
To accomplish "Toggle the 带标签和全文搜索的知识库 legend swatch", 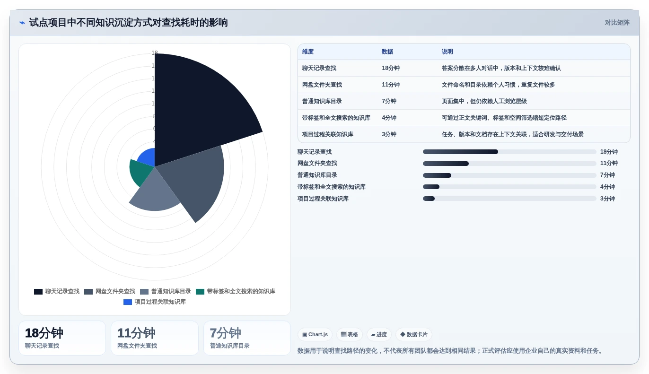I will (200, 292).
